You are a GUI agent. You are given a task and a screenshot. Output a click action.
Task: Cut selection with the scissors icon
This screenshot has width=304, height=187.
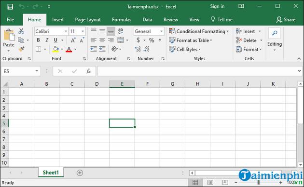coord(21,31)
